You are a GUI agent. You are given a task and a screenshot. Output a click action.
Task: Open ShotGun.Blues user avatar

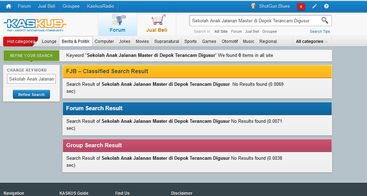(x=253, y=6)
